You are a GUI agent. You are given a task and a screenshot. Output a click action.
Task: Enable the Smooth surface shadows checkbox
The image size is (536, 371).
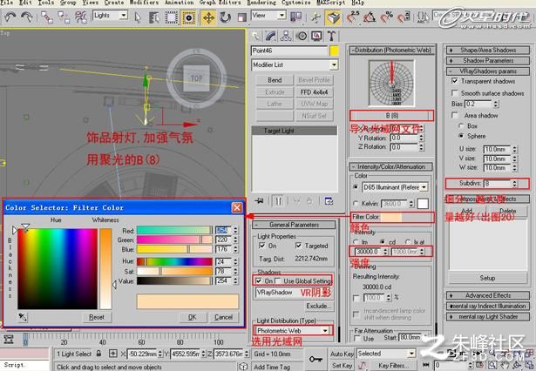point(454,93)
